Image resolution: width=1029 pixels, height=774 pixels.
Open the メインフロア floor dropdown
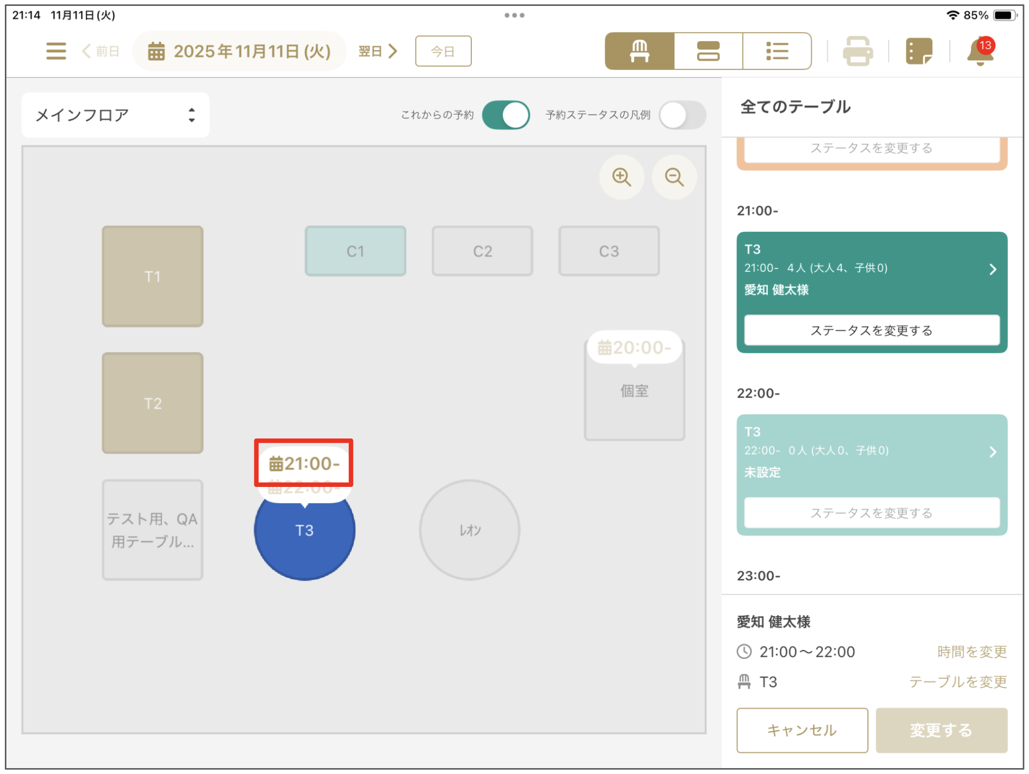(116, 115)
